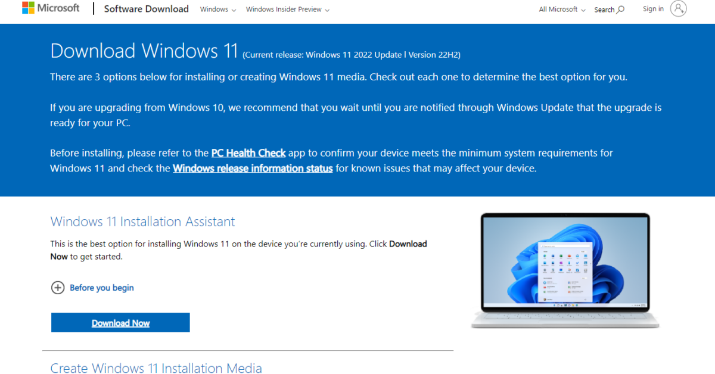Image resolution: width=715 pixels, height=374 pixels.
Task: Click the Download Windows 11 page title
Action: coord(144,51)
